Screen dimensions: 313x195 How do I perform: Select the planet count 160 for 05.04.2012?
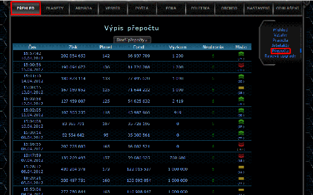click(106, 180)
